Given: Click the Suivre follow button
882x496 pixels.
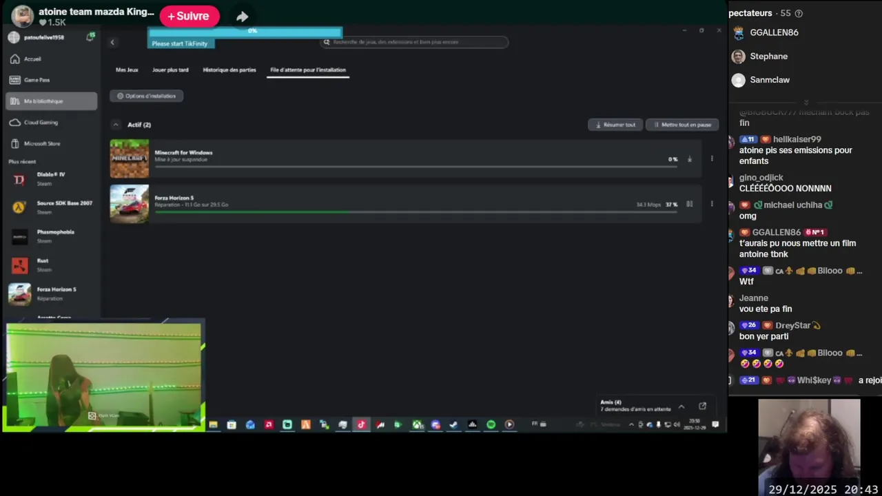Looking at the screenshot, I should click(x=189, y=16).
